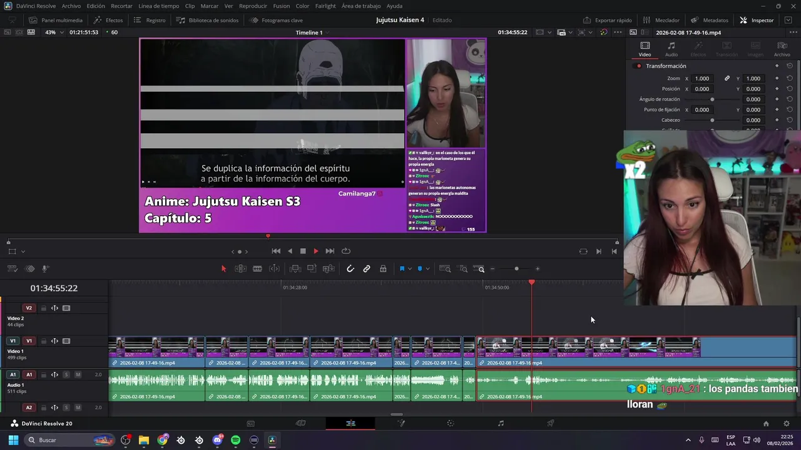Viewport: 801px width, 450px height.
Task: Click the timeline zoom slider handle
Action: pyautogui.click(x=516, y=269)
